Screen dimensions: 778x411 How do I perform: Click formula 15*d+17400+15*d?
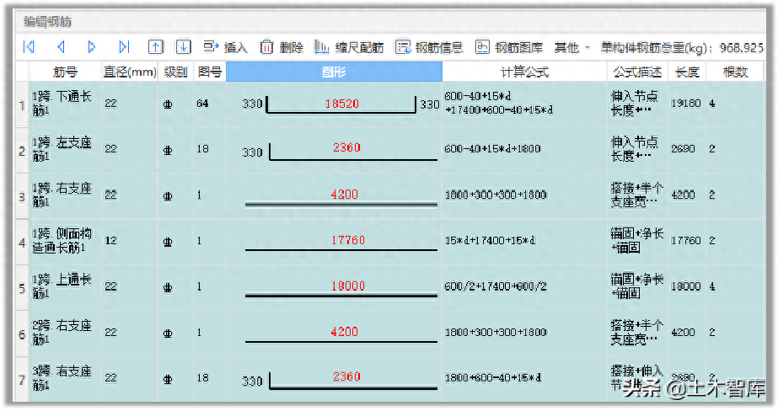pyautogui.click(x=490, y=241)
